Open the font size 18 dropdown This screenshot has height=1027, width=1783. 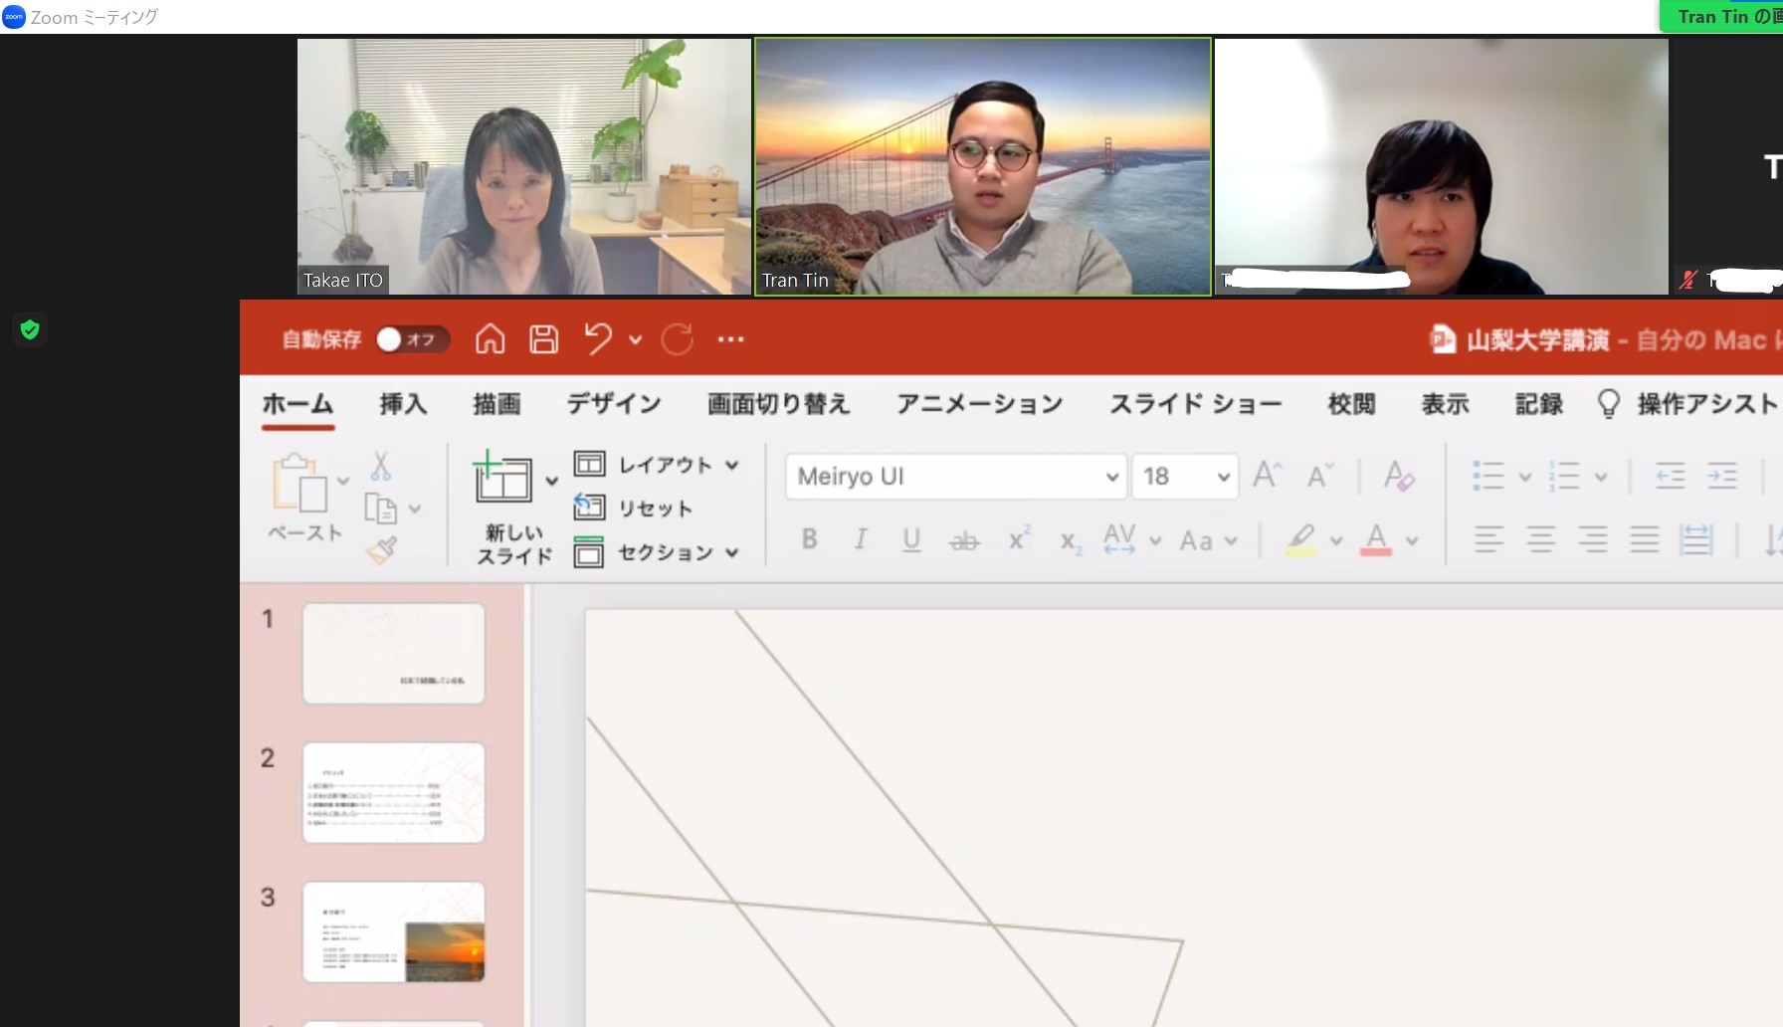click(x=1223, y=477)
